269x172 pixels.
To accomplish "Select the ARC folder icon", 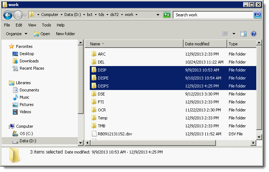I will (x=94, y=54).
